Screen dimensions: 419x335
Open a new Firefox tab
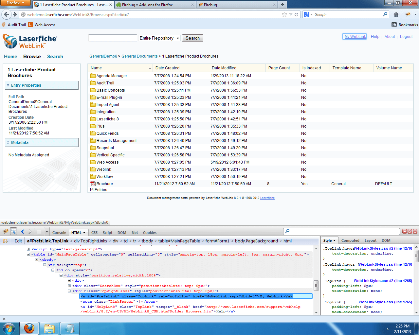click(282, 5)
